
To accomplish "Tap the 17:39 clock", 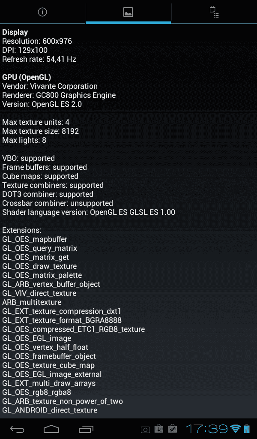I will coord(206,429).
